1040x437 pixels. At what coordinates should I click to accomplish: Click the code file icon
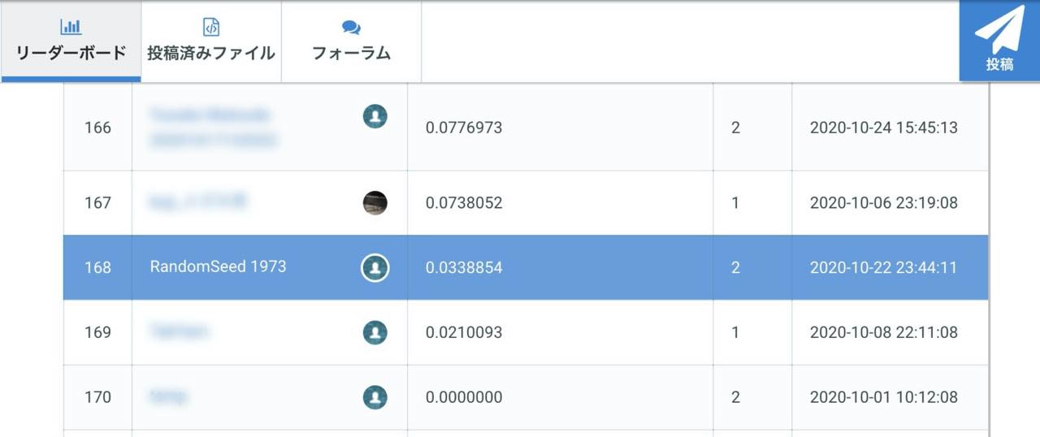(x=210, y=28)
